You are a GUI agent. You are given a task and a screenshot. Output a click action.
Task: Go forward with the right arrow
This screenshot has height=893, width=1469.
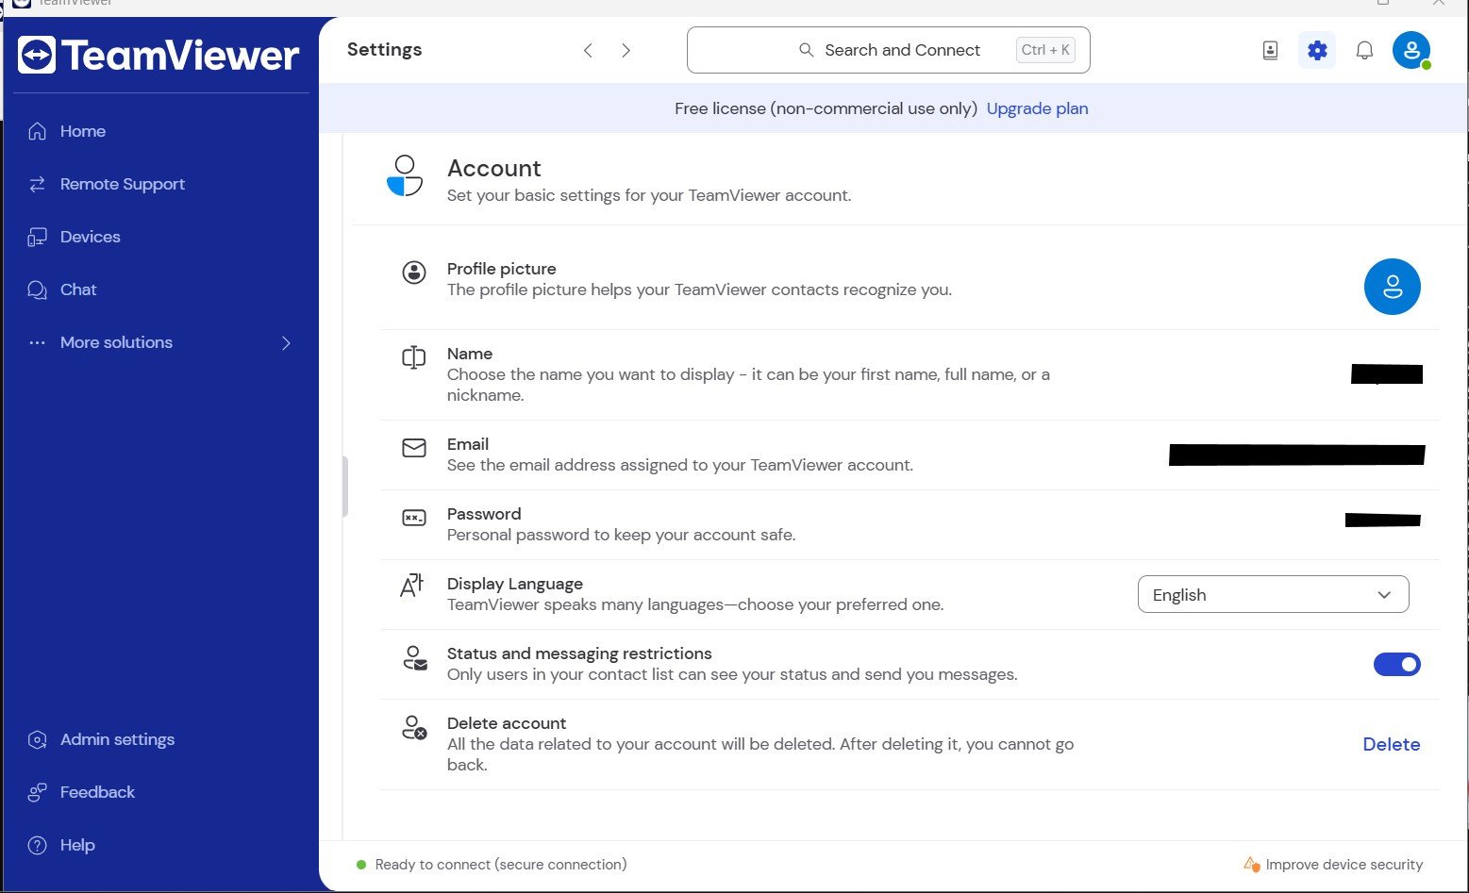click(626, 50)
